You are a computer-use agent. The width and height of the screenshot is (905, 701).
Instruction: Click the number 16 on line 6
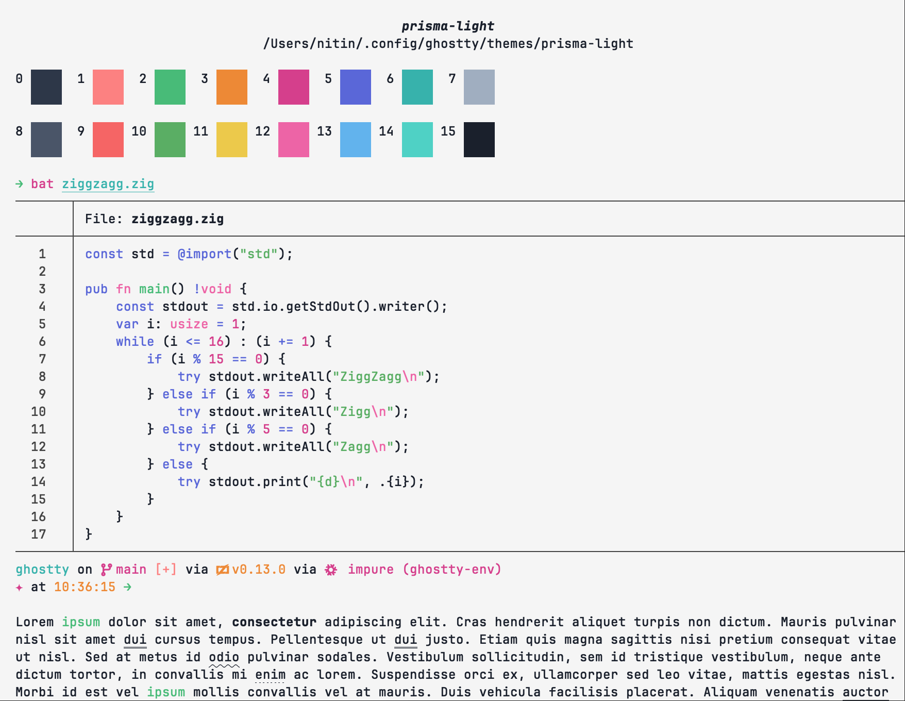[216, 342]
